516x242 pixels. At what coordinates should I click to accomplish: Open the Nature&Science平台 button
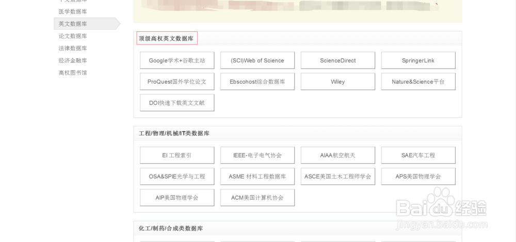click(418, 82)
